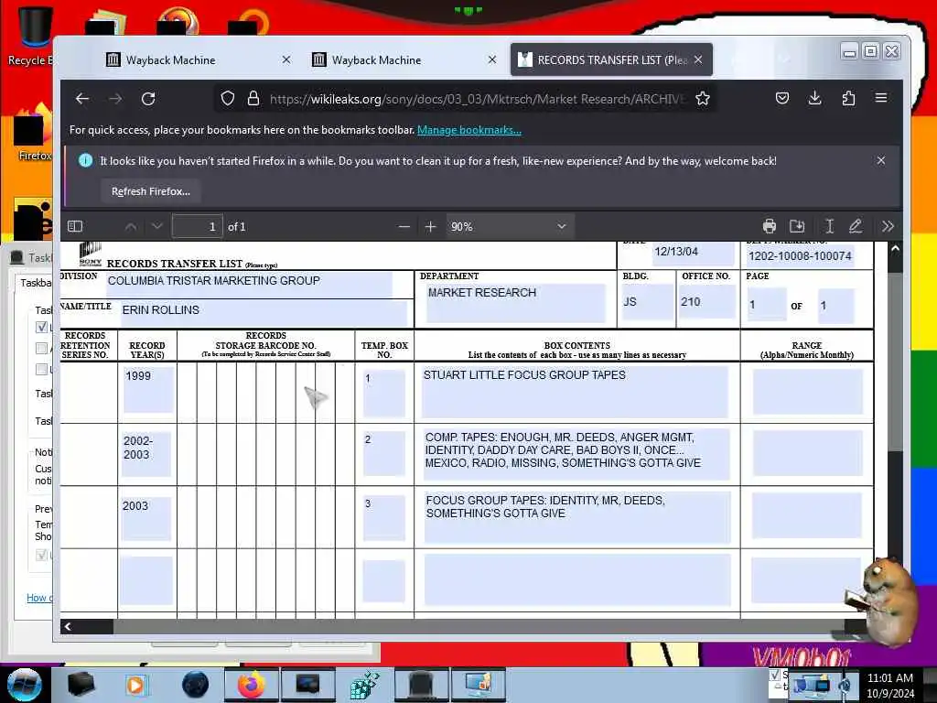Viewport: 937px width, 703px height.
Task: Open tracking protection shield icon
Action: (x=228, y=99)
